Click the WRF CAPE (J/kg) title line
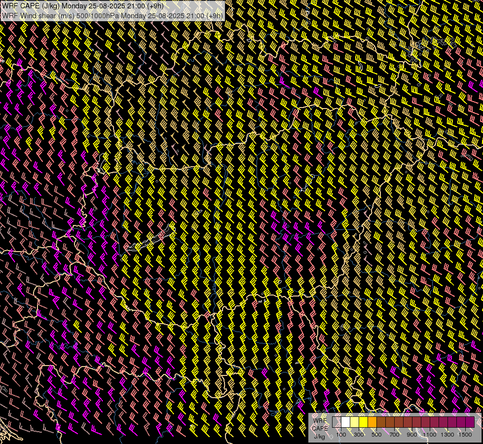The height and width of the screenshot is (444, 483). tap(83, 6)
